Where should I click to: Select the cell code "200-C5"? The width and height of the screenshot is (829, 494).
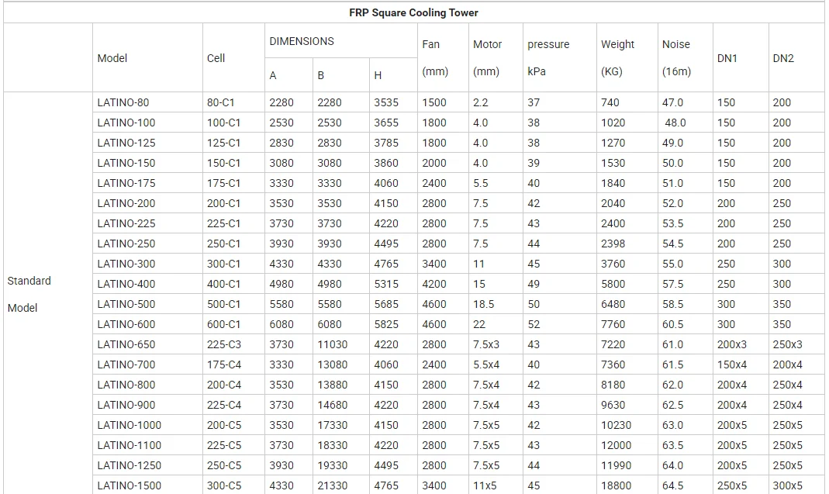coord(224,425)
